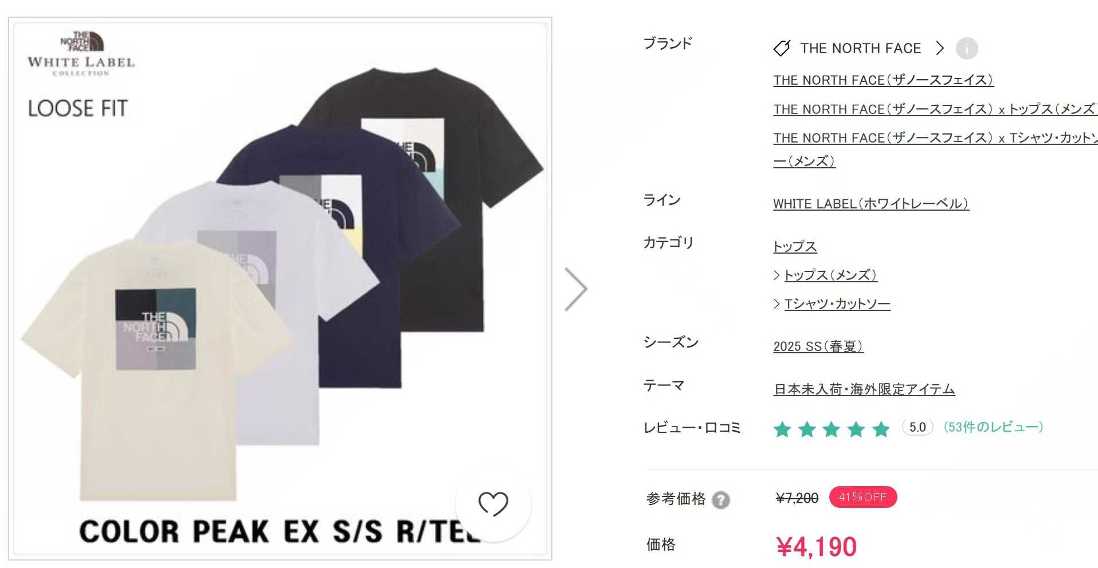Open North Face x Tシャツ・カットソー link
The width and height of the screenshot is (1098, 568).
[x=935, y=149]
